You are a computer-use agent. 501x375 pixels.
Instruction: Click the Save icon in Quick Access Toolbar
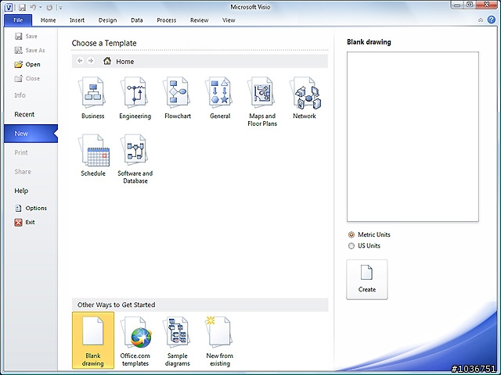click(22, 7)
